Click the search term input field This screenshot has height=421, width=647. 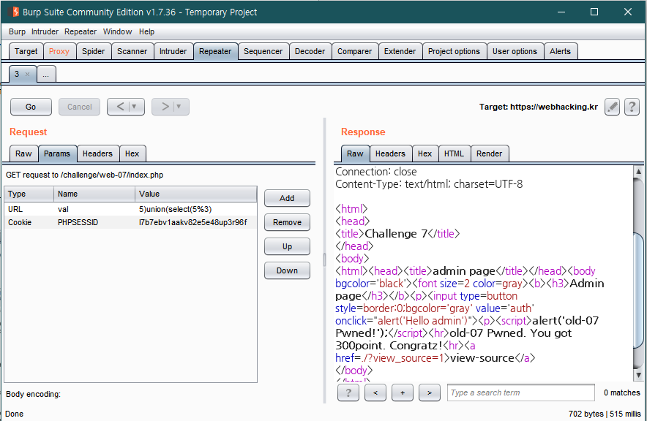pos(520,392)
